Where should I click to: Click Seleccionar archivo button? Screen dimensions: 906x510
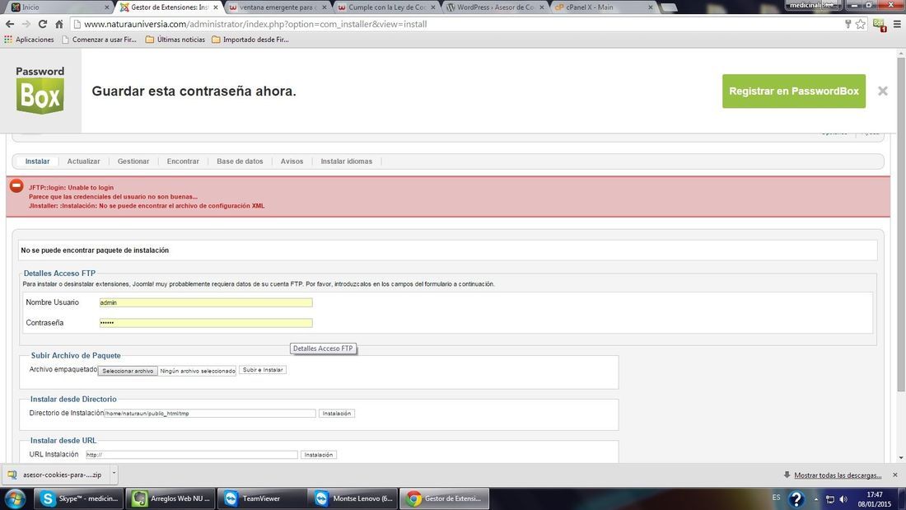(x=128, y=371)
